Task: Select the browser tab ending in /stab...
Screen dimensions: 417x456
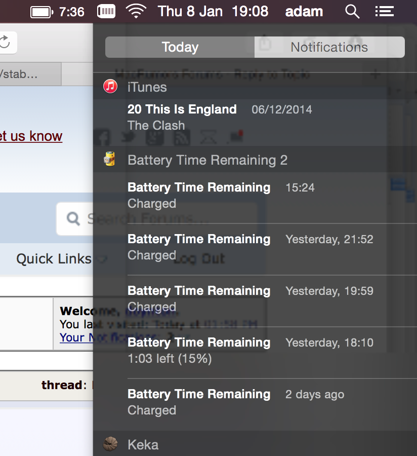Action: click(x=30, y=74)
